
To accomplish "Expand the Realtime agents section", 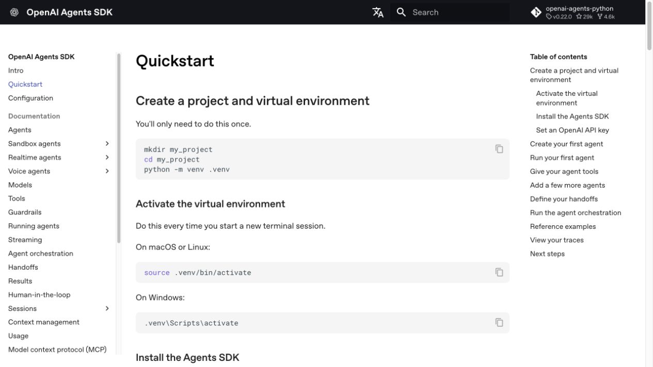I will (x=107, y=157).
